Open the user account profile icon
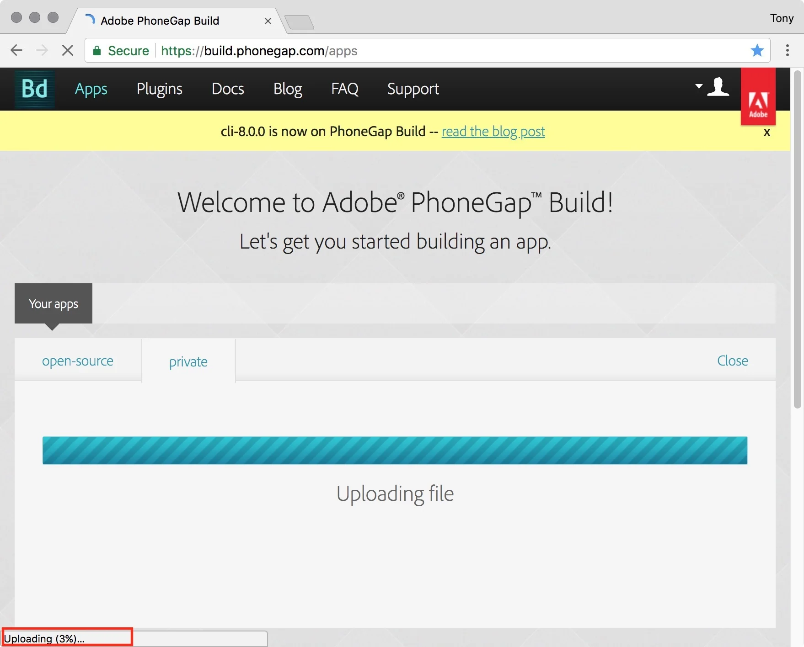The height and width of the screenshot is (647, 804). (718, 87)
